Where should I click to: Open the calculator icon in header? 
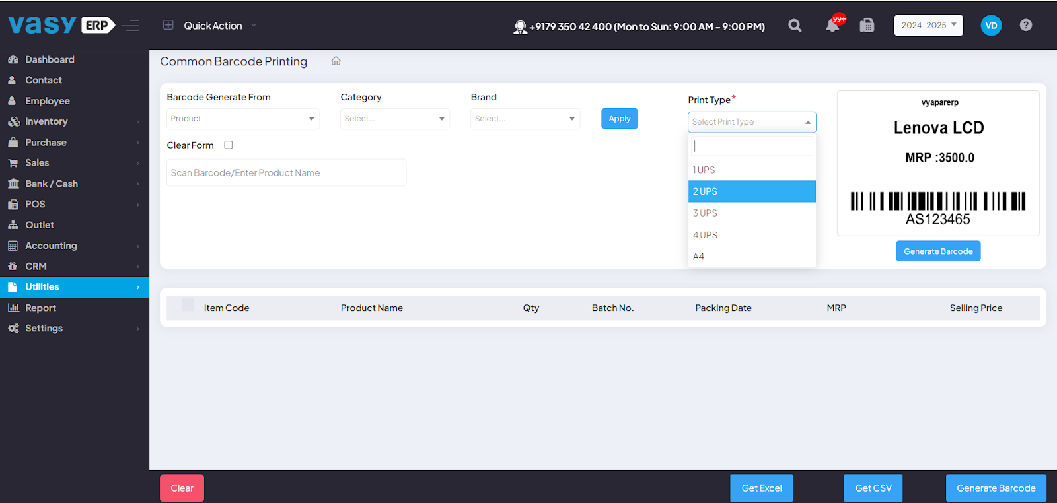[867, 26]
